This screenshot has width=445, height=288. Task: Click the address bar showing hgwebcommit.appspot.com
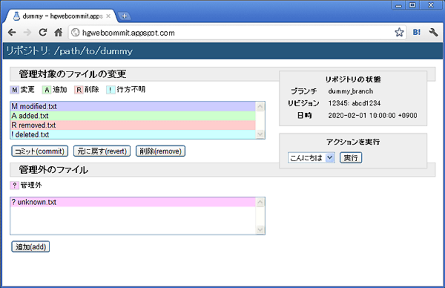click(x=238, y=33)
